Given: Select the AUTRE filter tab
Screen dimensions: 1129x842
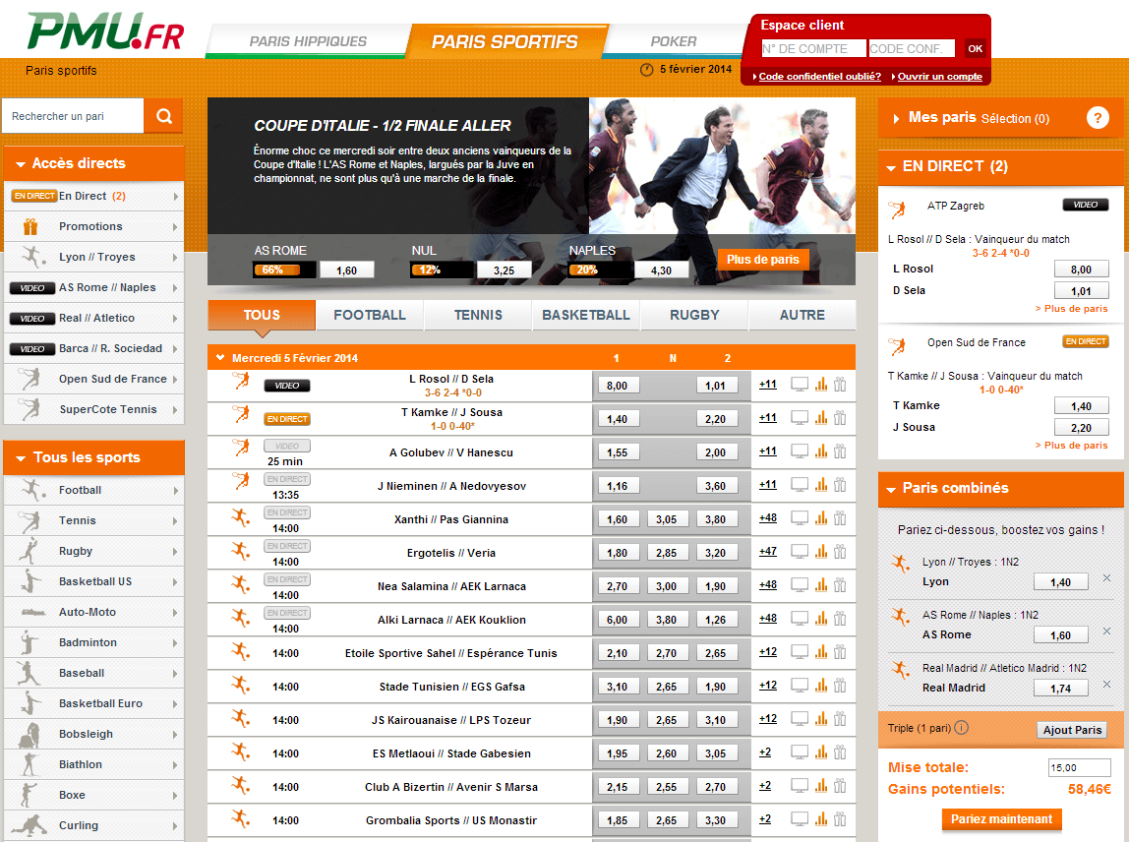Looking at the screenshot, I should 802,315.
